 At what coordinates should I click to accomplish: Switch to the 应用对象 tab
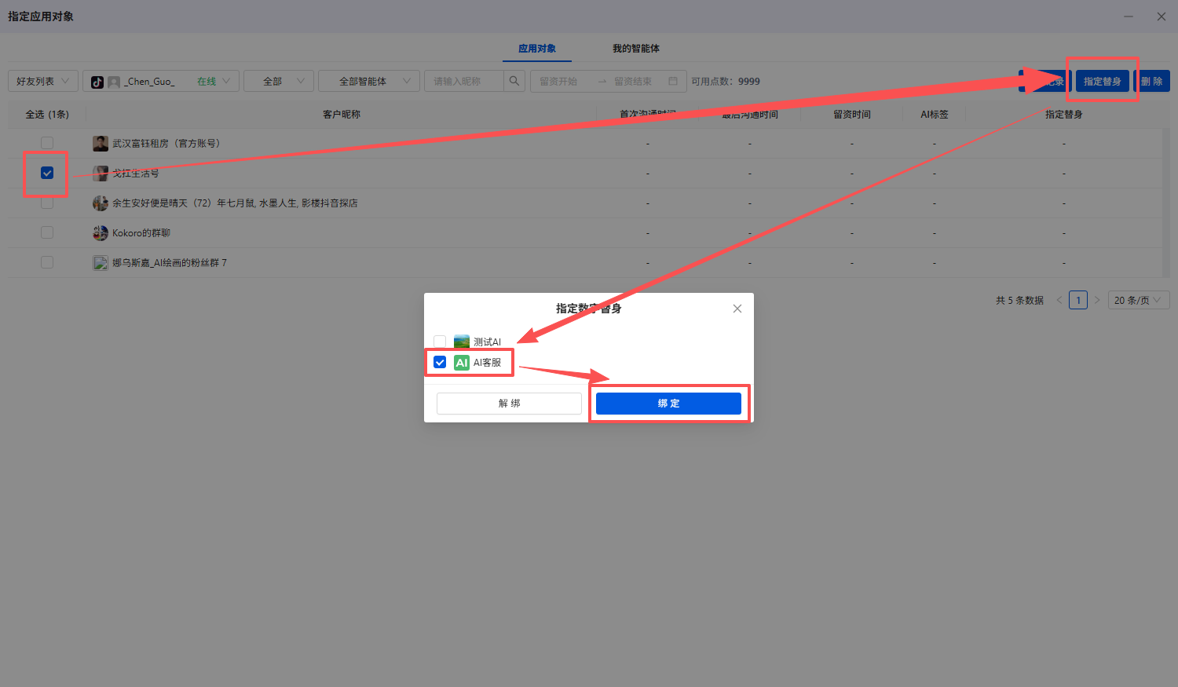coord(537,49)
